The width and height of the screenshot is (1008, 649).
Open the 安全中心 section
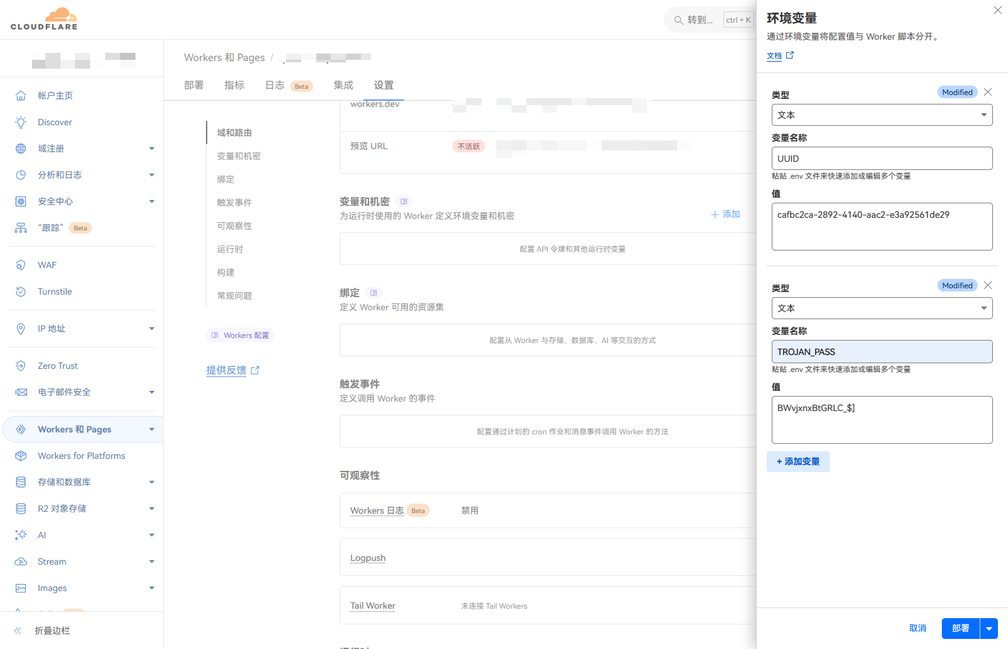[55, 201]
